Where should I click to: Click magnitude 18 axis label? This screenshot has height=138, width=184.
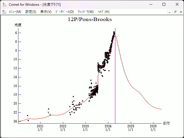click(15, 95)
